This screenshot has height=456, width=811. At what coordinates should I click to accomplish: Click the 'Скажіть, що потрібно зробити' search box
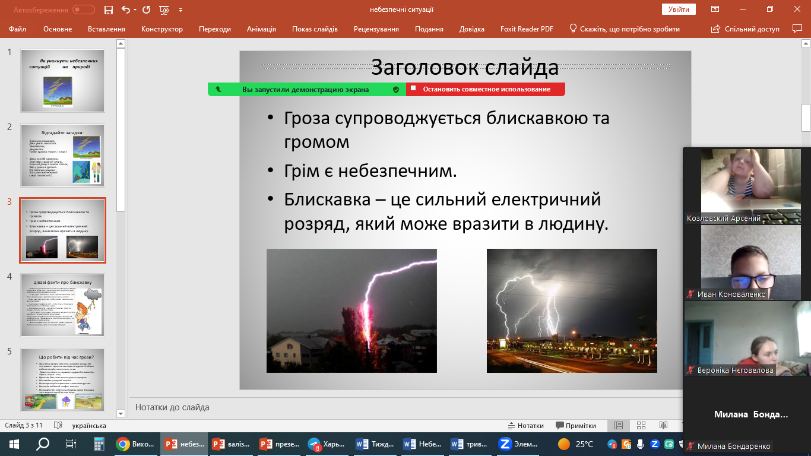tap(625, 28)
